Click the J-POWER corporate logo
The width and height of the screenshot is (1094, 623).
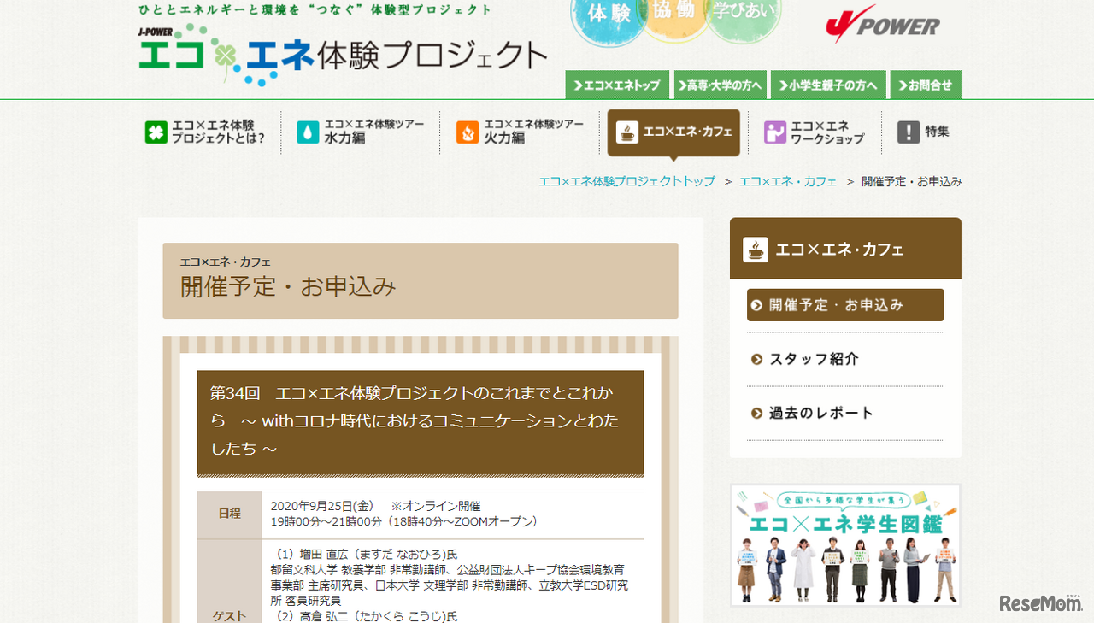pyautogui.click(x=882, y=26)
